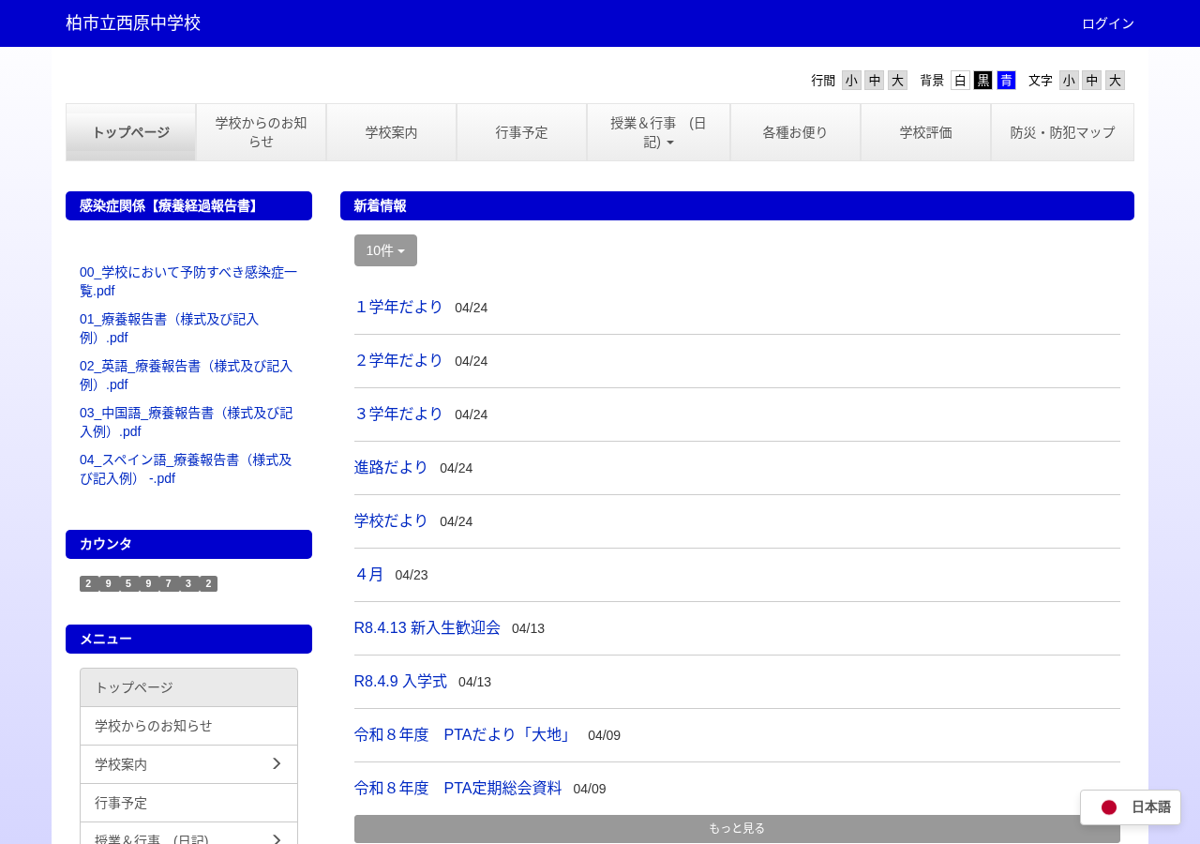
Task: Expand 授業＆行事 side menu chevron
Action: (277, 838)
